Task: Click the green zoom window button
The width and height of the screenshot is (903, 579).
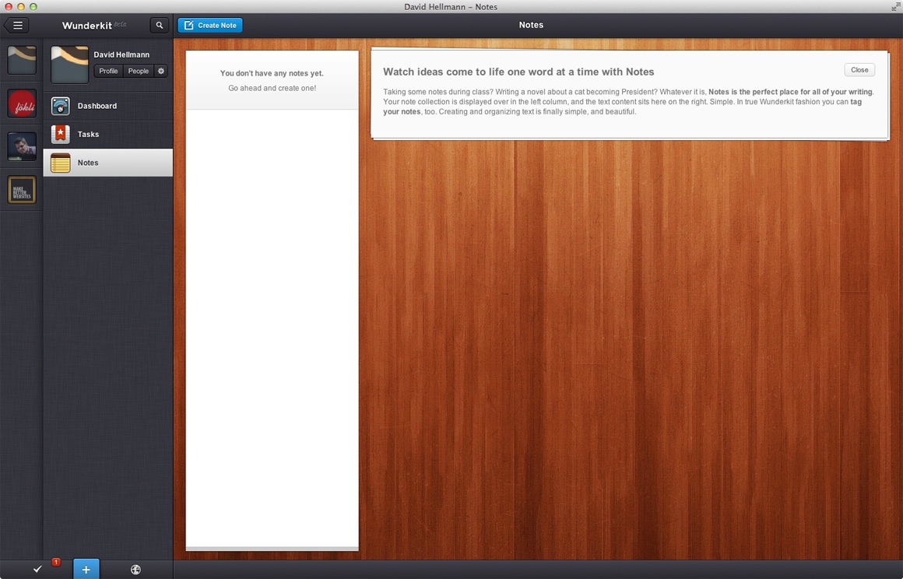Action: click(33, 6)
